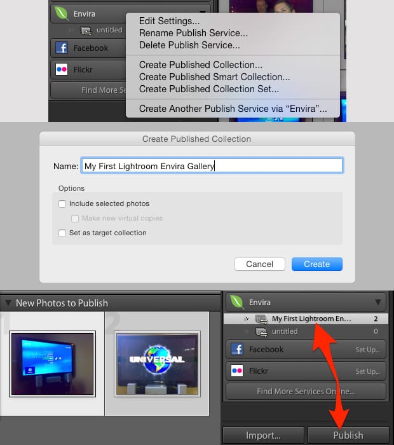The image size is (394, 445).
Task: Enable Include selected photos checkbox
Action: (x=62, y=204)
